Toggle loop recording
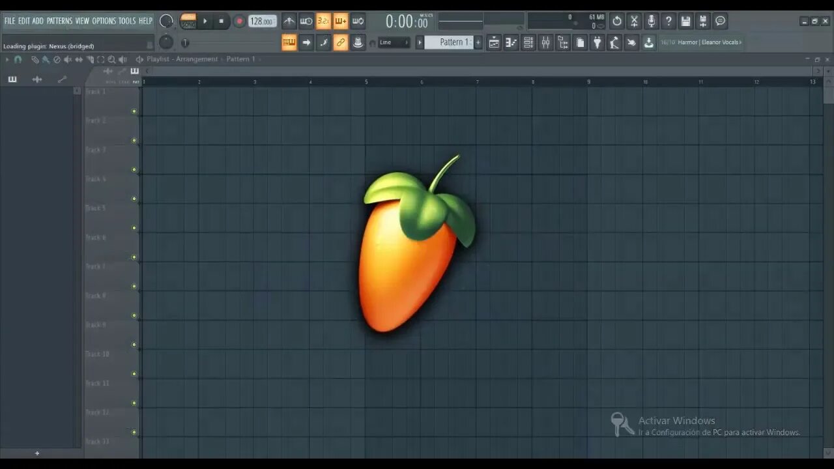The height and width of the screenshot is (469, 834). click(x=358, y=21)
